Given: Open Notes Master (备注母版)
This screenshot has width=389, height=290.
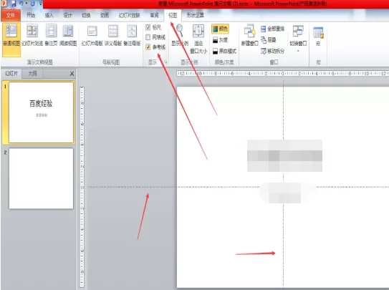Looking at the screenshot, I should pyautogui.click(x=132, y=35).
